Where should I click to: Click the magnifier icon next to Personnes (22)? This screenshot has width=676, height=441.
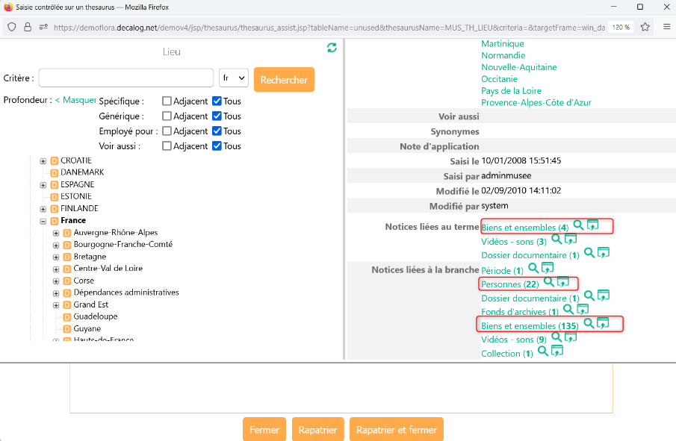(548, 282)
